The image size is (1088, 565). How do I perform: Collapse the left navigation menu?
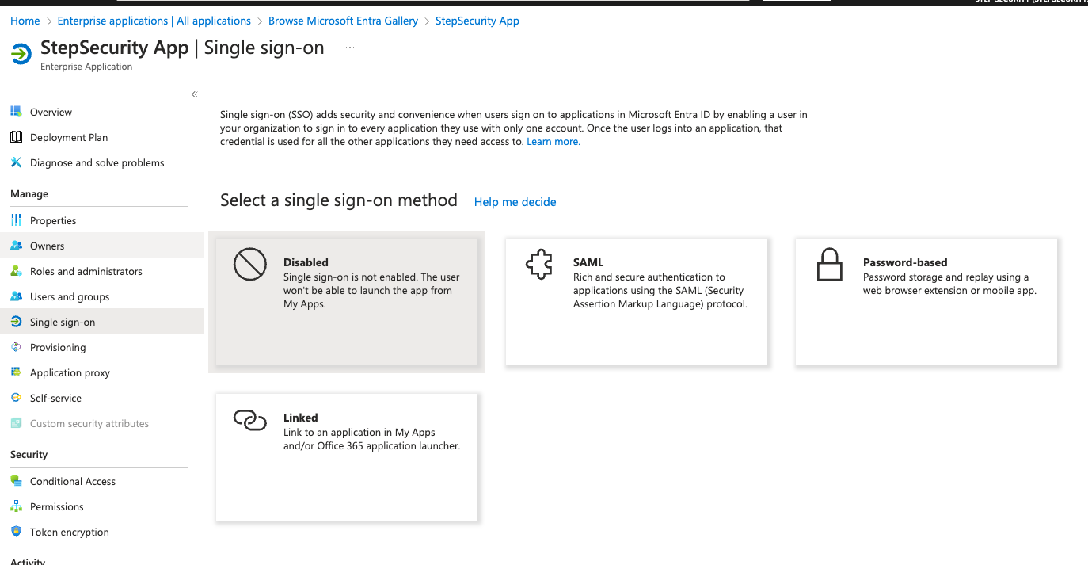click(x=194, y=94)
